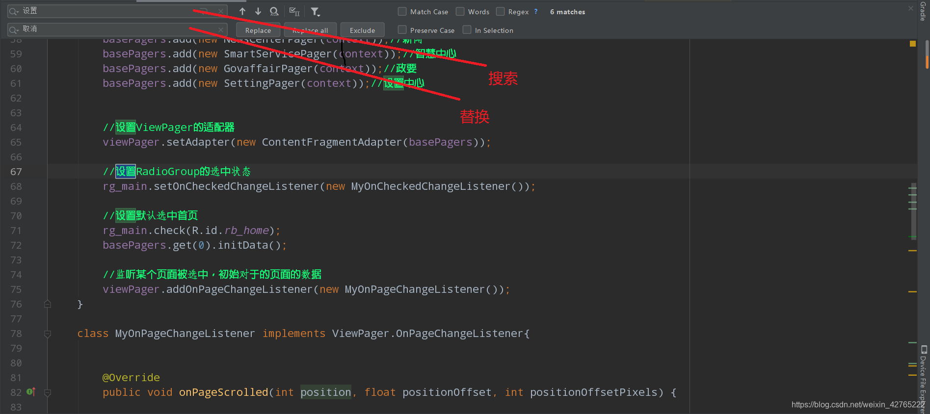
Task: Click the Replace all button
Action: (310, 30)
